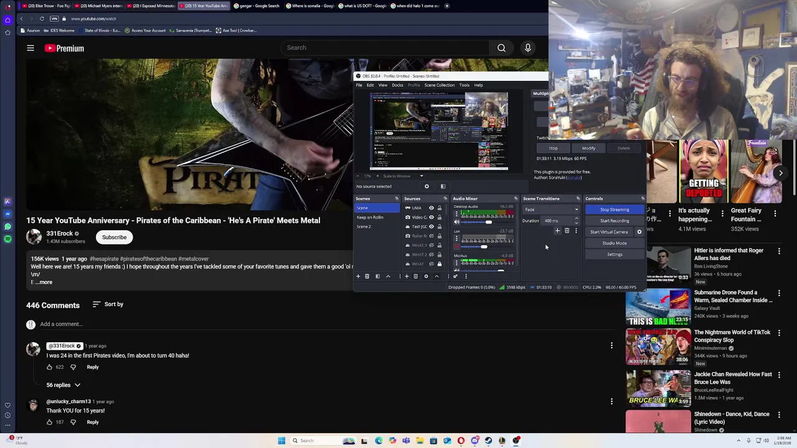The width and height of the screenshot is (797, 448).
Task: Add a scene transition with the plus icon
Action: point(557,231)
